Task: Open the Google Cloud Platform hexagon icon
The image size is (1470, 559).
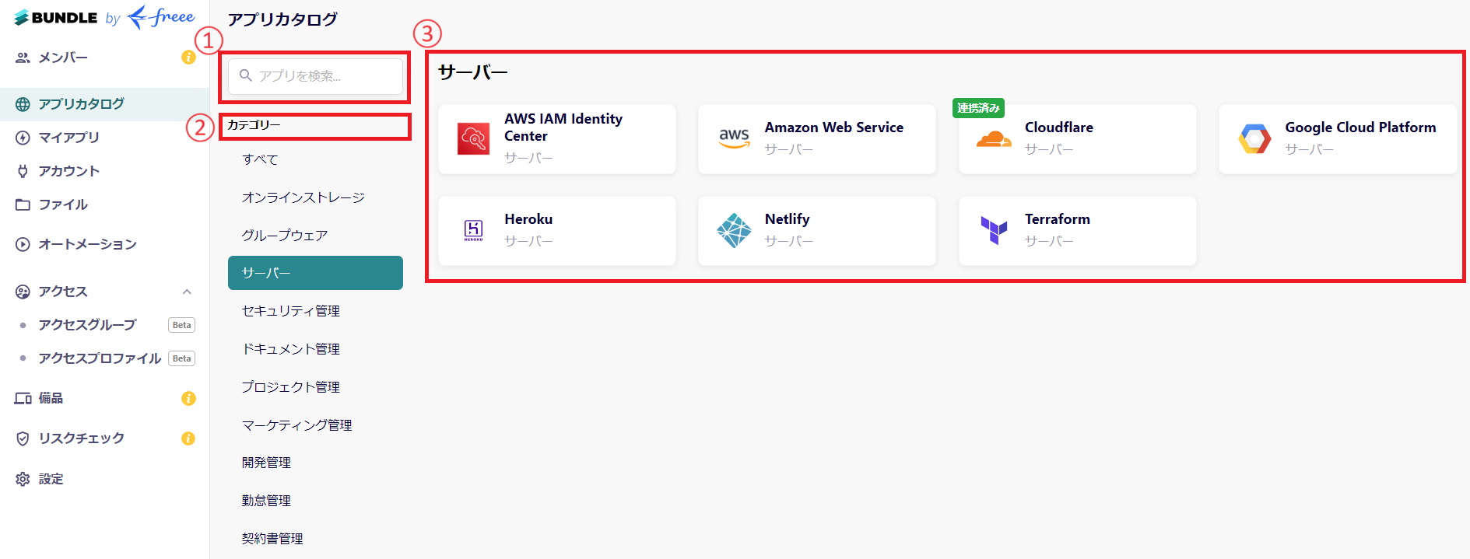Action: [x=1254, y=138]
